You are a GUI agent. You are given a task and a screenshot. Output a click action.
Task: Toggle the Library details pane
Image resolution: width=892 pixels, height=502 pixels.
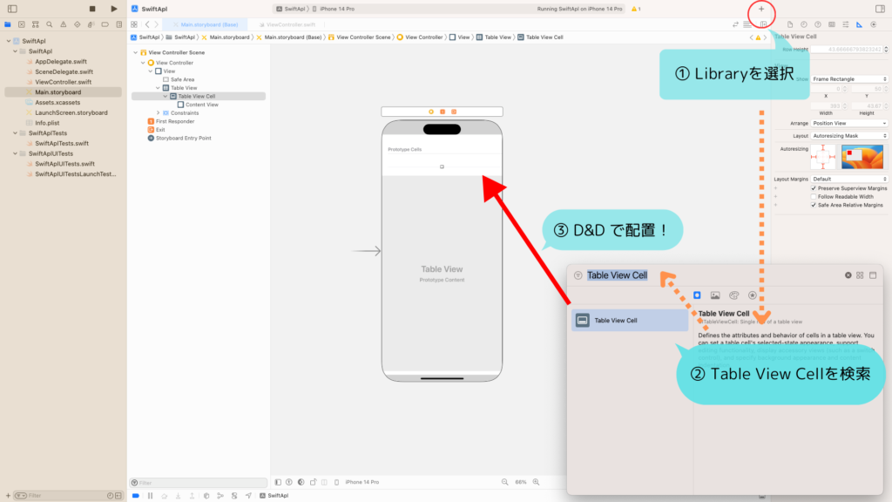coord(873,275)
